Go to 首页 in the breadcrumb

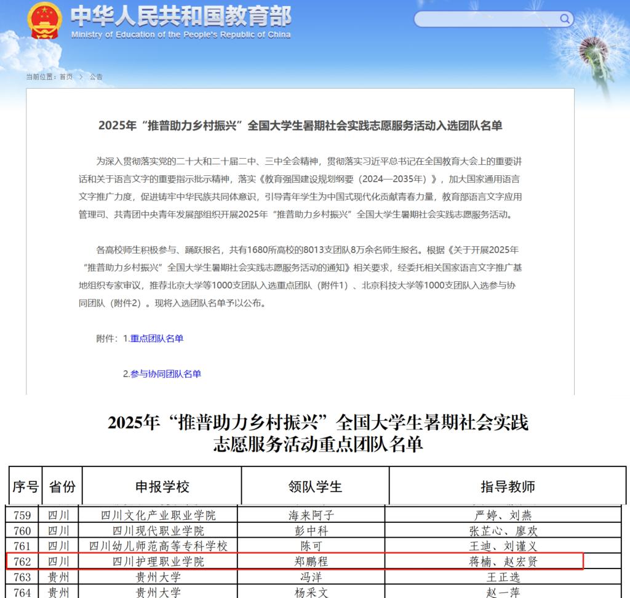[x=66, y=77]
